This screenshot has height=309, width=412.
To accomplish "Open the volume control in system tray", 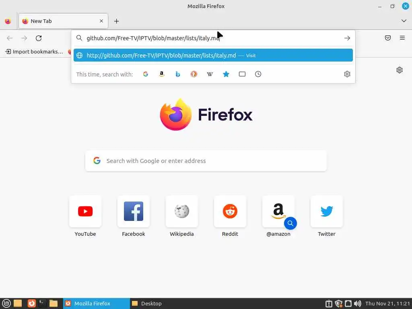I will click(357, 304).
